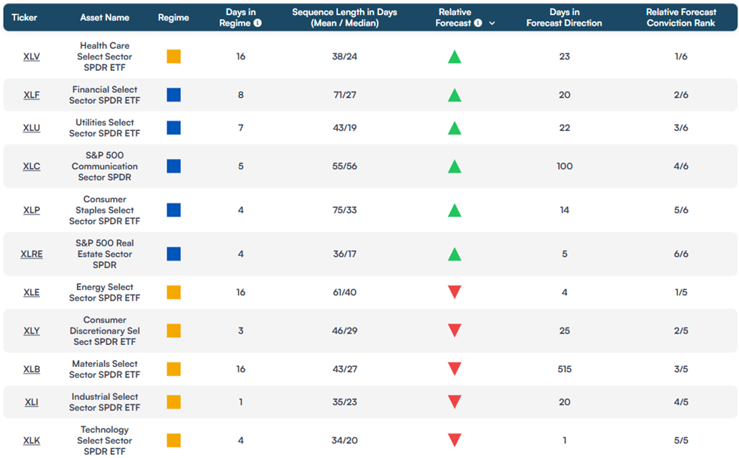This screenshot has width=739, height=458.
Task: Open the XLC ticker link
Action: pyautogui.click(x=32, y=166)
